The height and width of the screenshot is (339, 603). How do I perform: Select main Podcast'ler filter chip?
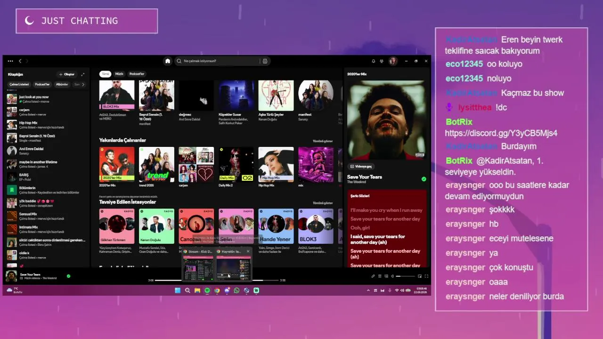coord(137,74)
